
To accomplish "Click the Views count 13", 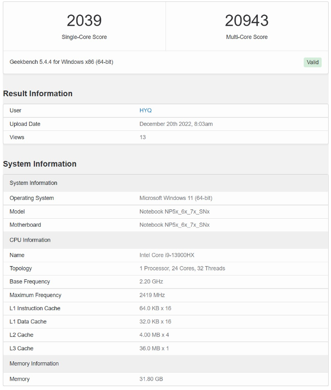I will (142, 138).
